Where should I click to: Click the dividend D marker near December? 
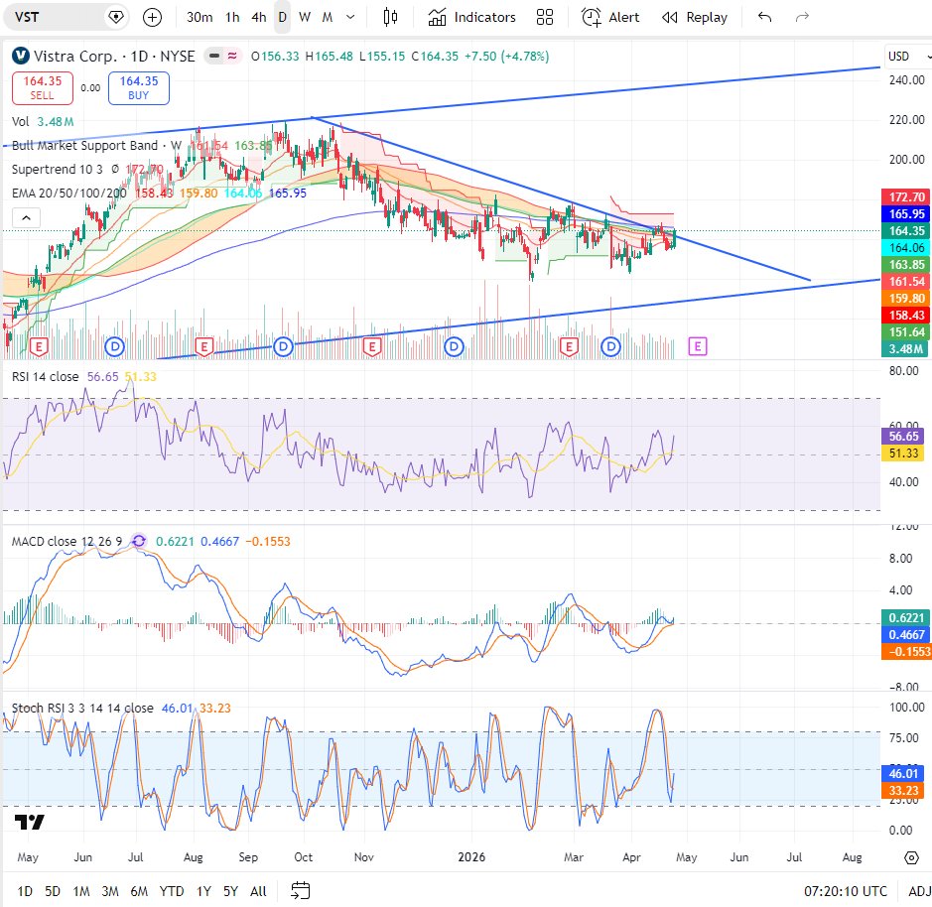(x=455, y=346)
